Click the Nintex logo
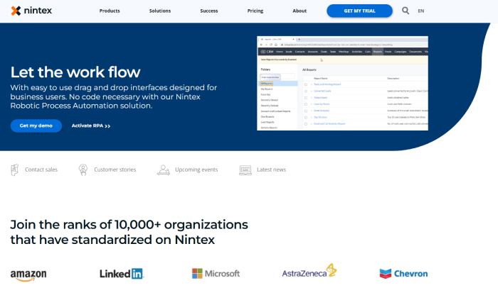Viewport: 498px width, 300px height. pos(31,11)
